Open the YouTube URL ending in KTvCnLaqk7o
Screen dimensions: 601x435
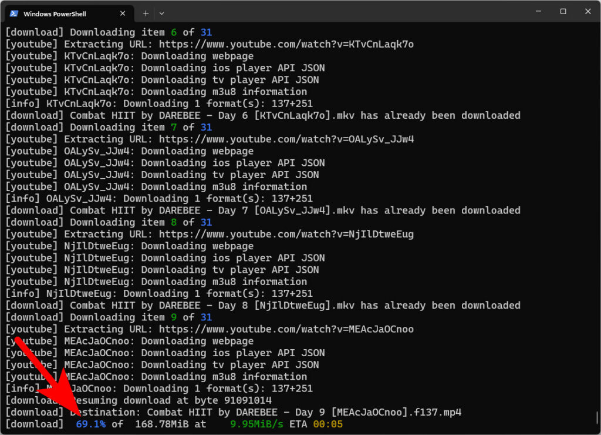pyautogui.click(x=286, y=44)
